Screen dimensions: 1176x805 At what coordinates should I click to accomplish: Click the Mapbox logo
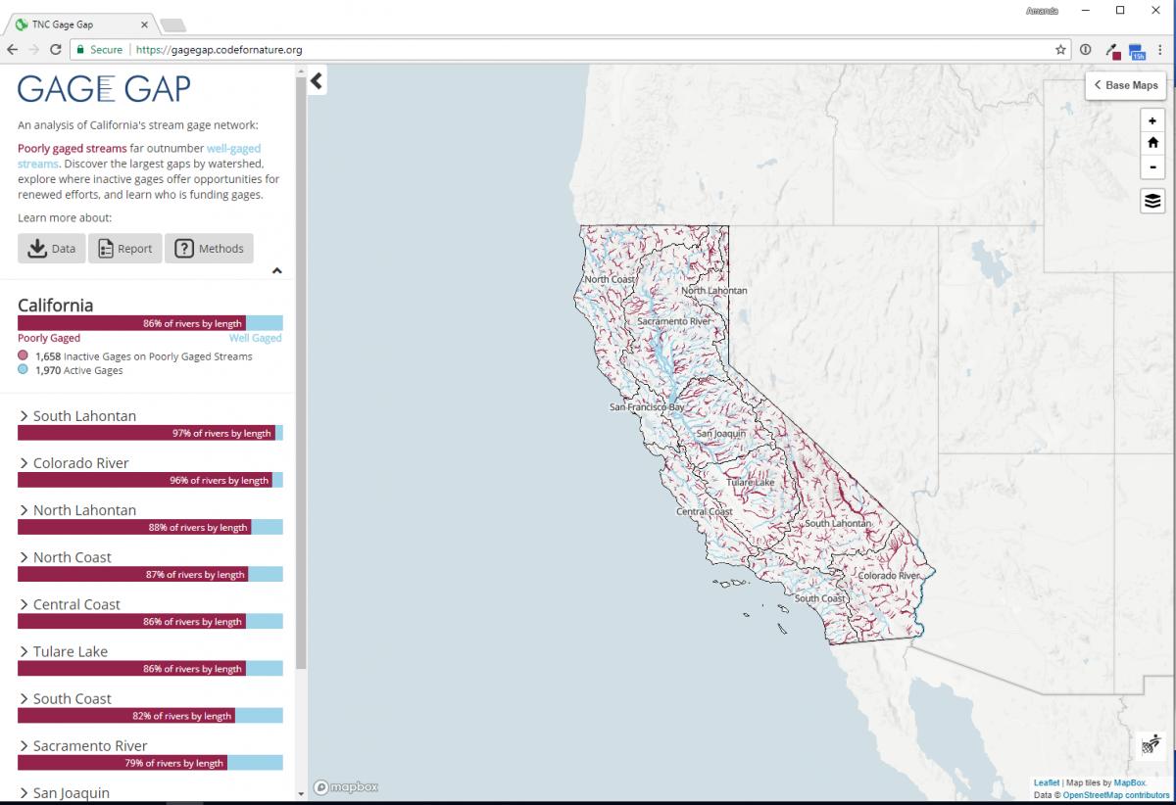(346, 787)
